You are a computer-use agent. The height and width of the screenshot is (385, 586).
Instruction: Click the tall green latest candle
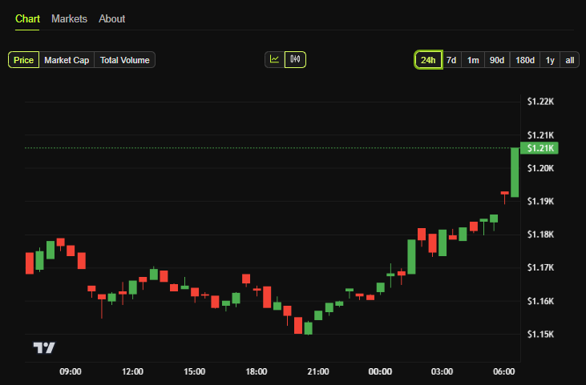click(x=515, y=172)
